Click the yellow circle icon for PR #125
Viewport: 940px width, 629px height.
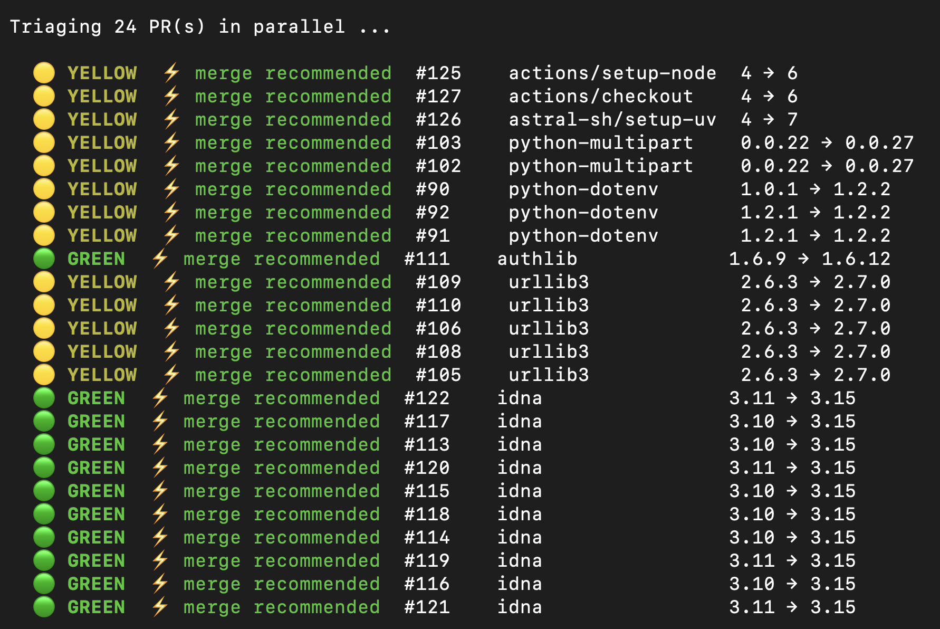click(44, 73)
